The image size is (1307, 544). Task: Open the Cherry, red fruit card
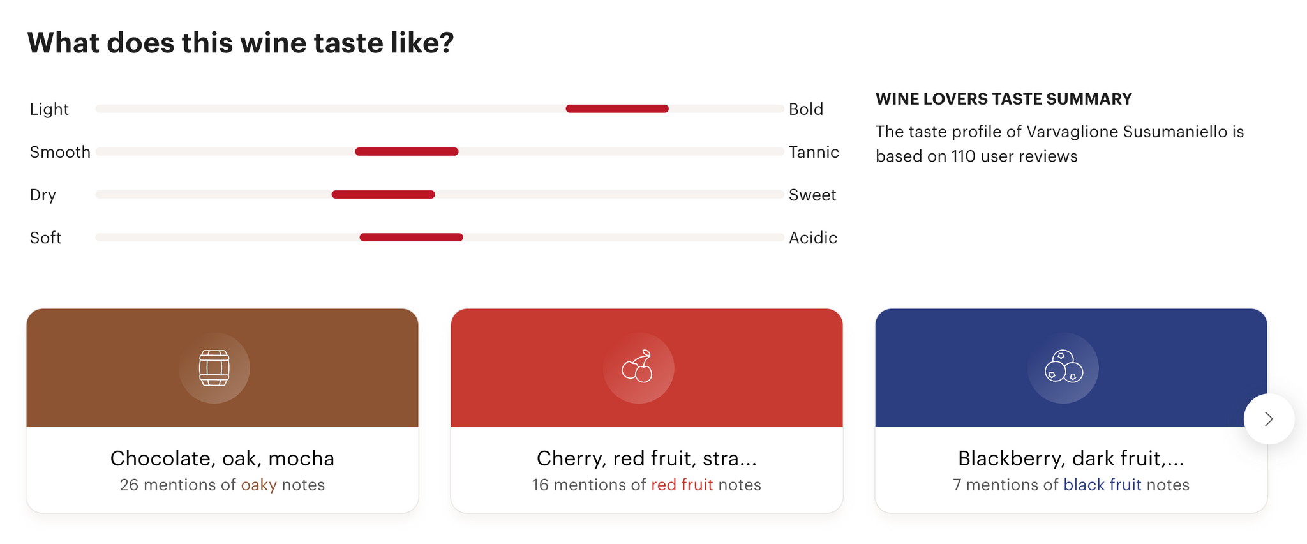click(646, 411)
